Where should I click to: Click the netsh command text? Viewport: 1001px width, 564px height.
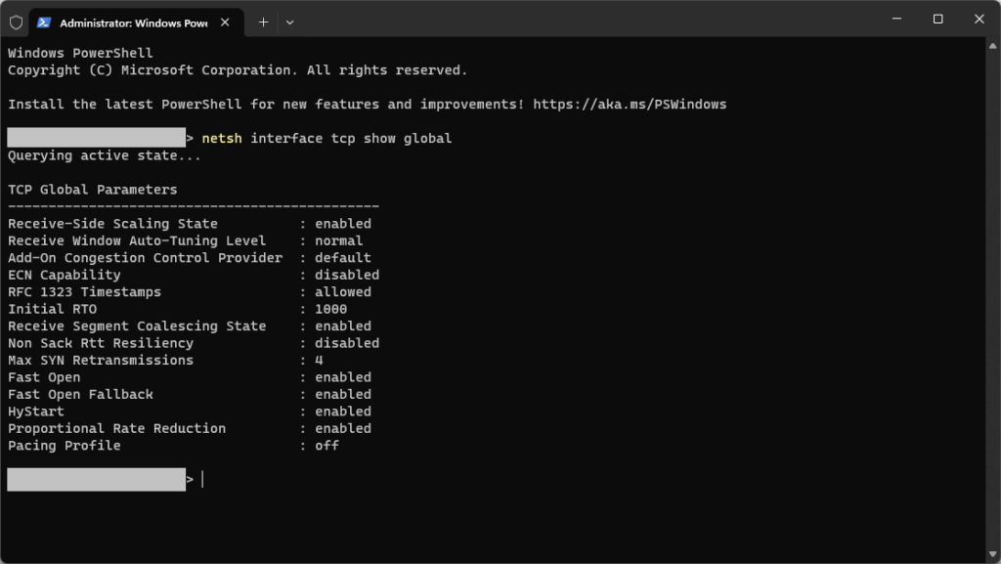(x=222, y=139)
